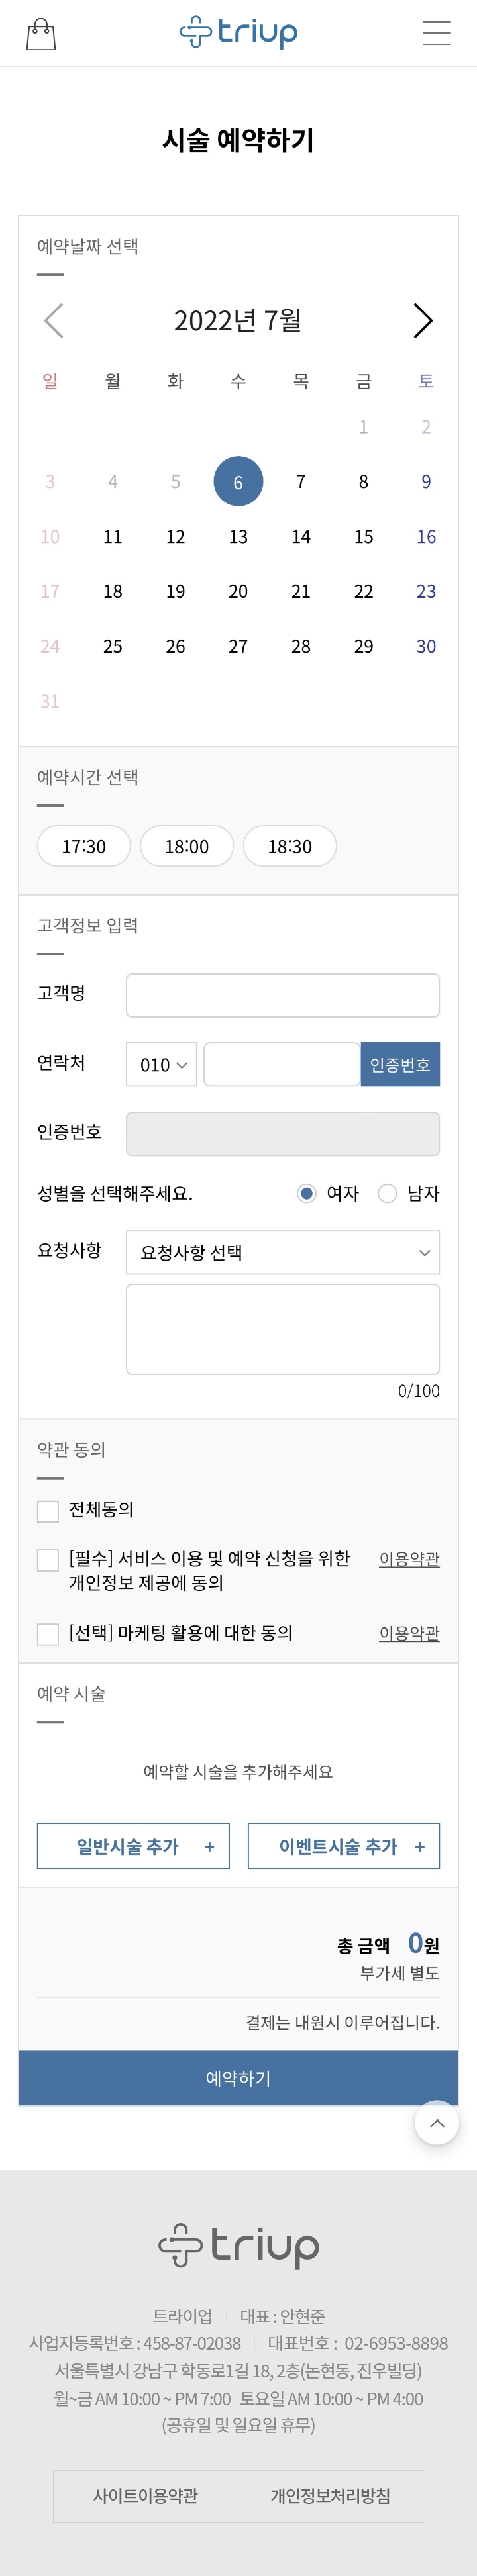Expand the 요청사항 선택 dropdown
This screenshot has width=477, height=2576.
point(283,1253)
